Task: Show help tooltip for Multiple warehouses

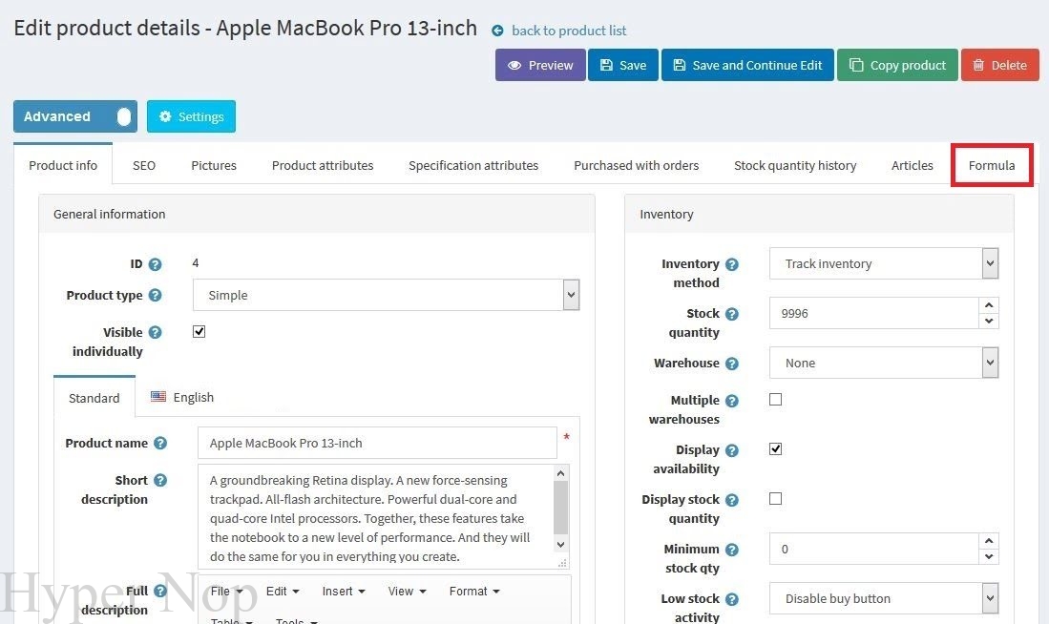Action: [x=732, y=401]
